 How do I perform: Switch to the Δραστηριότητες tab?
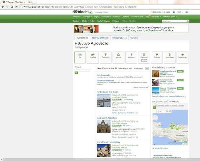[100, 38]
